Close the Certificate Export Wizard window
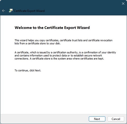The height and width of the screenshot is (124, 127). click(123, 4)
